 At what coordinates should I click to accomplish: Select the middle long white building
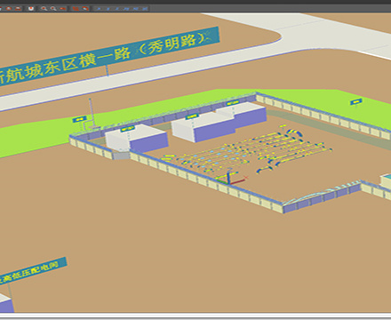click(203, 126)
